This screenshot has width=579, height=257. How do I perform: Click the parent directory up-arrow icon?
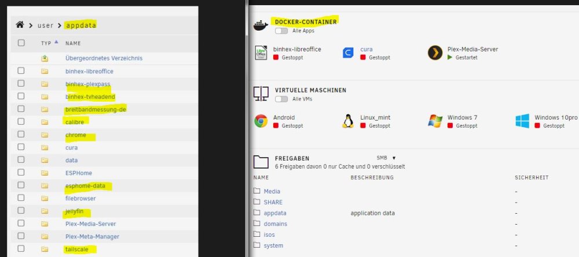pos(45,58)
